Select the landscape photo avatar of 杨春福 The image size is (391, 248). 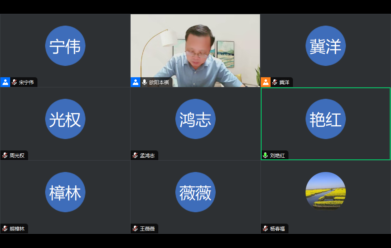[x=325, y=192]
